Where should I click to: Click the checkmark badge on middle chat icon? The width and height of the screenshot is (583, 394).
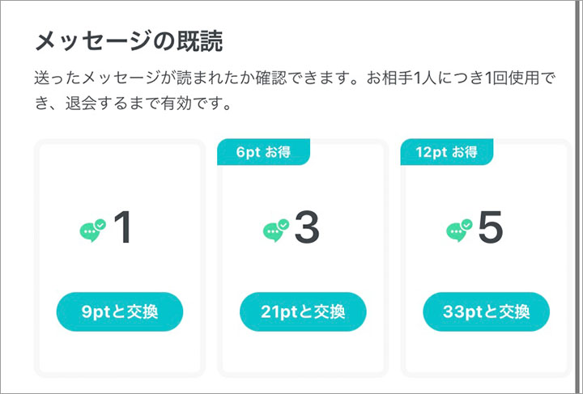(x=283, y=225)
